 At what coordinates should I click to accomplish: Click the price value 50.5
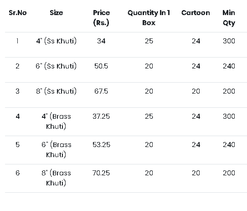pos(101,66)
